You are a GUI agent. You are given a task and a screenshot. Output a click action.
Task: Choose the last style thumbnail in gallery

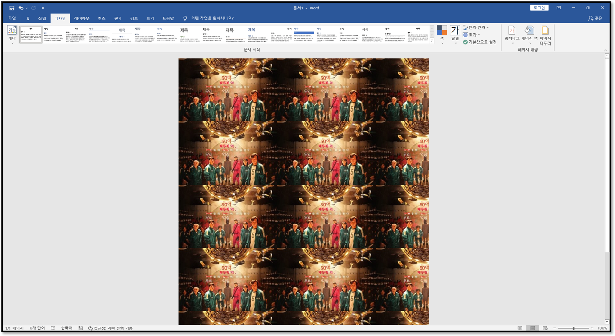click(418, 35)
